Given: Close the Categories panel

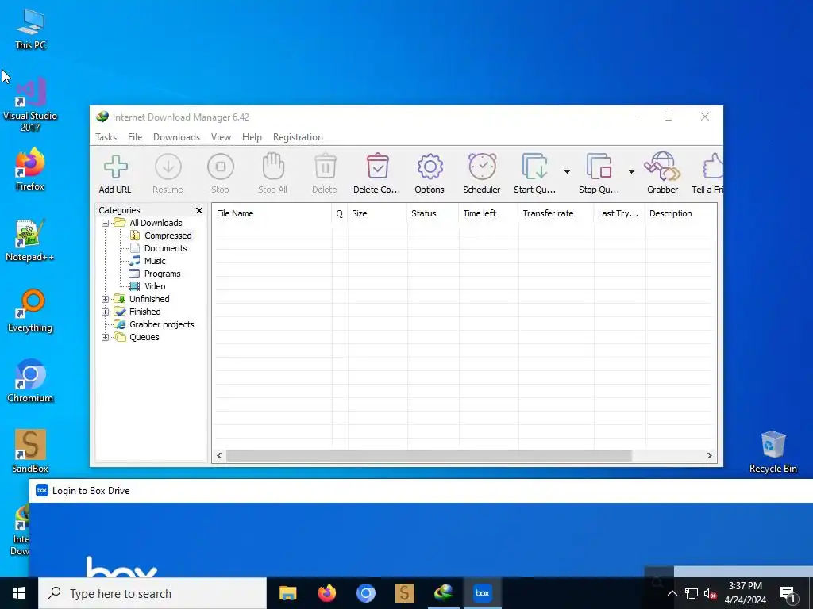Looking at the screenshot, I should [x=199, y=210].
